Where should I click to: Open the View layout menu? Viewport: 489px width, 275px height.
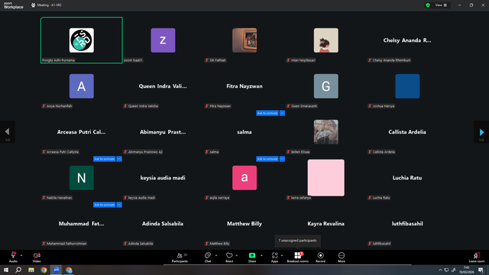441,5
